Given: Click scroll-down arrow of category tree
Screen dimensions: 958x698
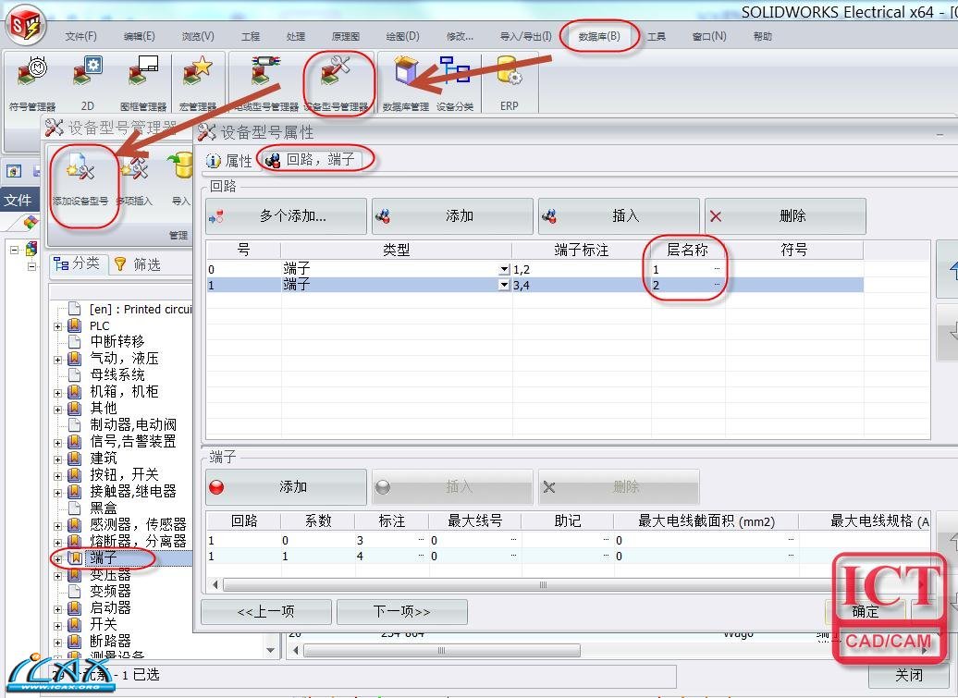Looking at the screenshot, I should (271, 651).
